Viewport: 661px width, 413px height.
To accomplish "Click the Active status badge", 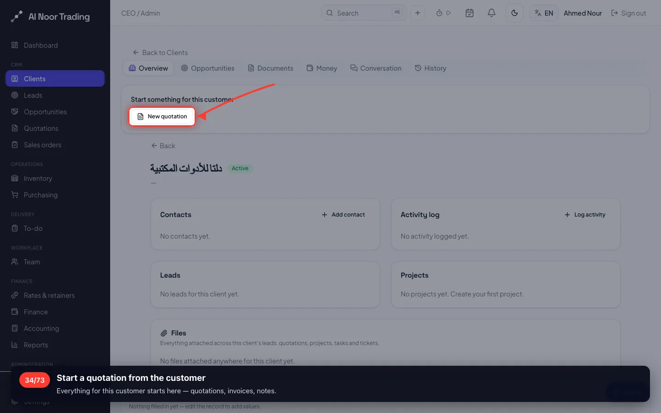I will tap(240, 168).
